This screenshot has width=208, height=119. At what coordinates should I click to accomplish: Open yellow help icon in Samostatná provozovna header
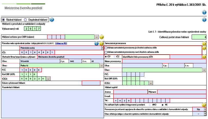click(x=204, y=43)
